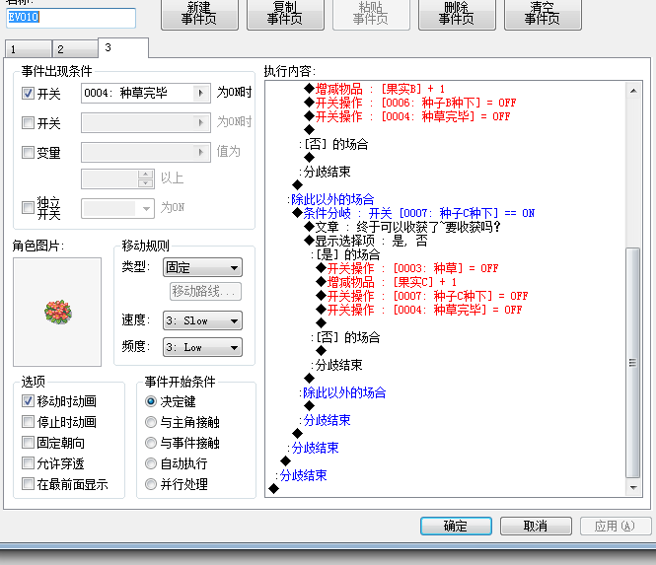Select the 与主角接触 trigger radio button
Image resolution: width=656 pixels, height=565 pixels.
[151, 422]
